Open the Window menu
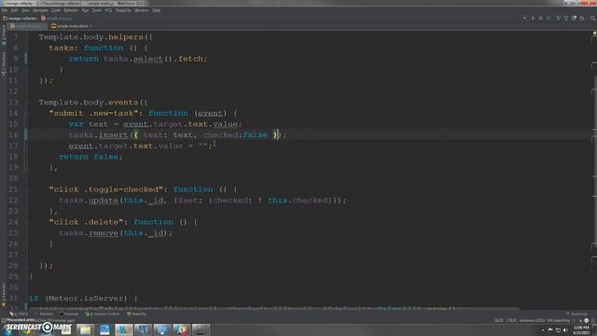597x336 pixels. 142,10
